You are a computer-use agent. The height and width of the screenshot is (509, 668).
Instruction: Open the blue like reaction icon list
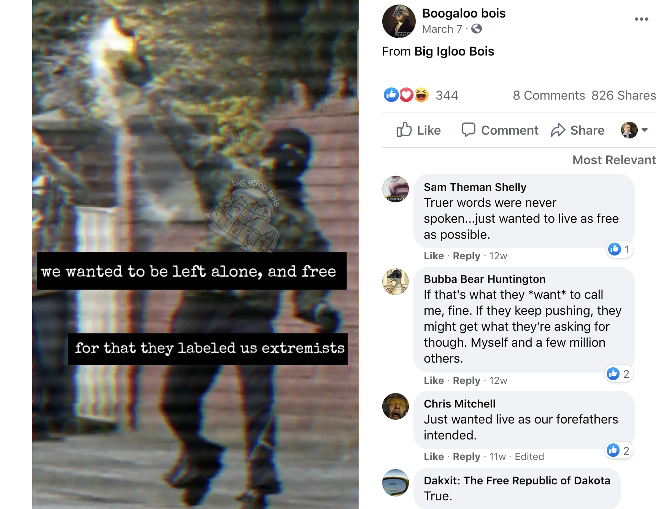pos(391,95)
